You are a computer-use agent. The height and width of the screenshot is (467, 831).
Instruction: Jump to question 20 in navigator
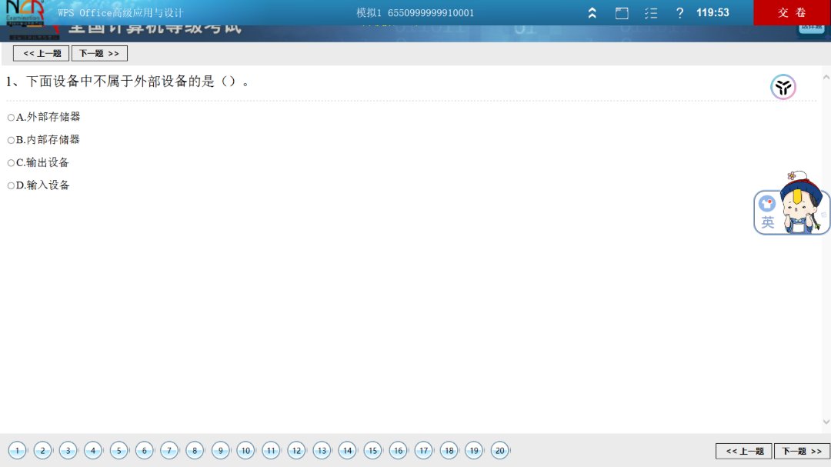[499, 451]
